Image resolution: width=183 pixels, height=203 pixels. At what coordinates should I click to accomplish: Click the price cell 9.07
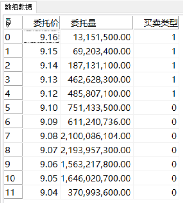[41, 150]
